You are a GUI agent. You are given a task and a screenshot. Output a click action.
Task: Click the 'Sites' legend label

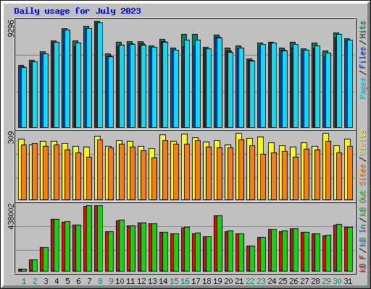pos(363,175)
